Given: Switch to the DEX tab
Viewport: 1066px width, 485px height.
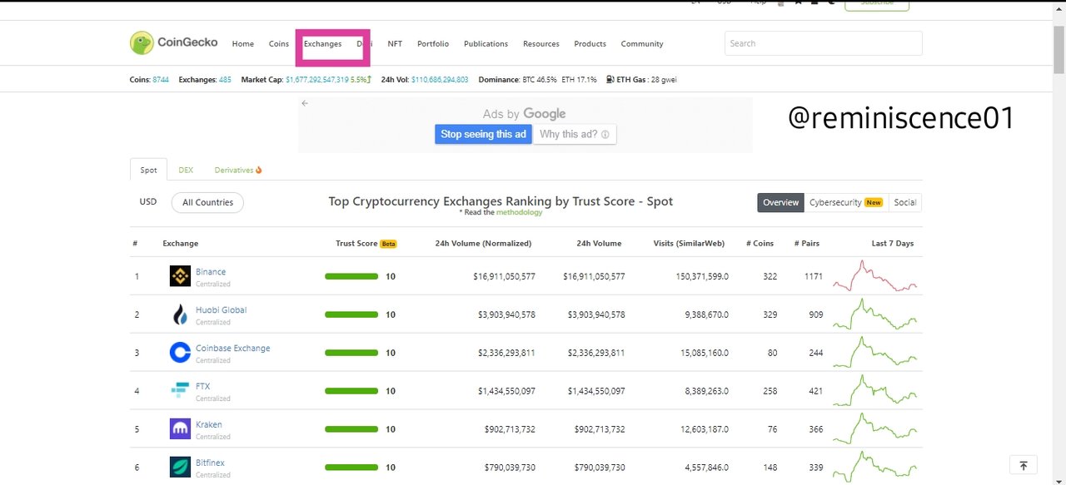Looking at the screenshot, I should pos(186,170).
